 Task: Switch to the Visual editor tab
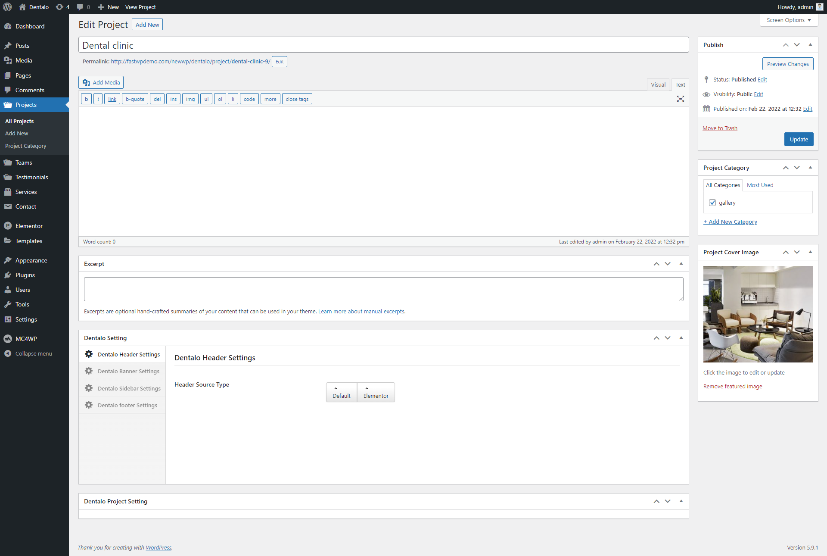point(658,85)
